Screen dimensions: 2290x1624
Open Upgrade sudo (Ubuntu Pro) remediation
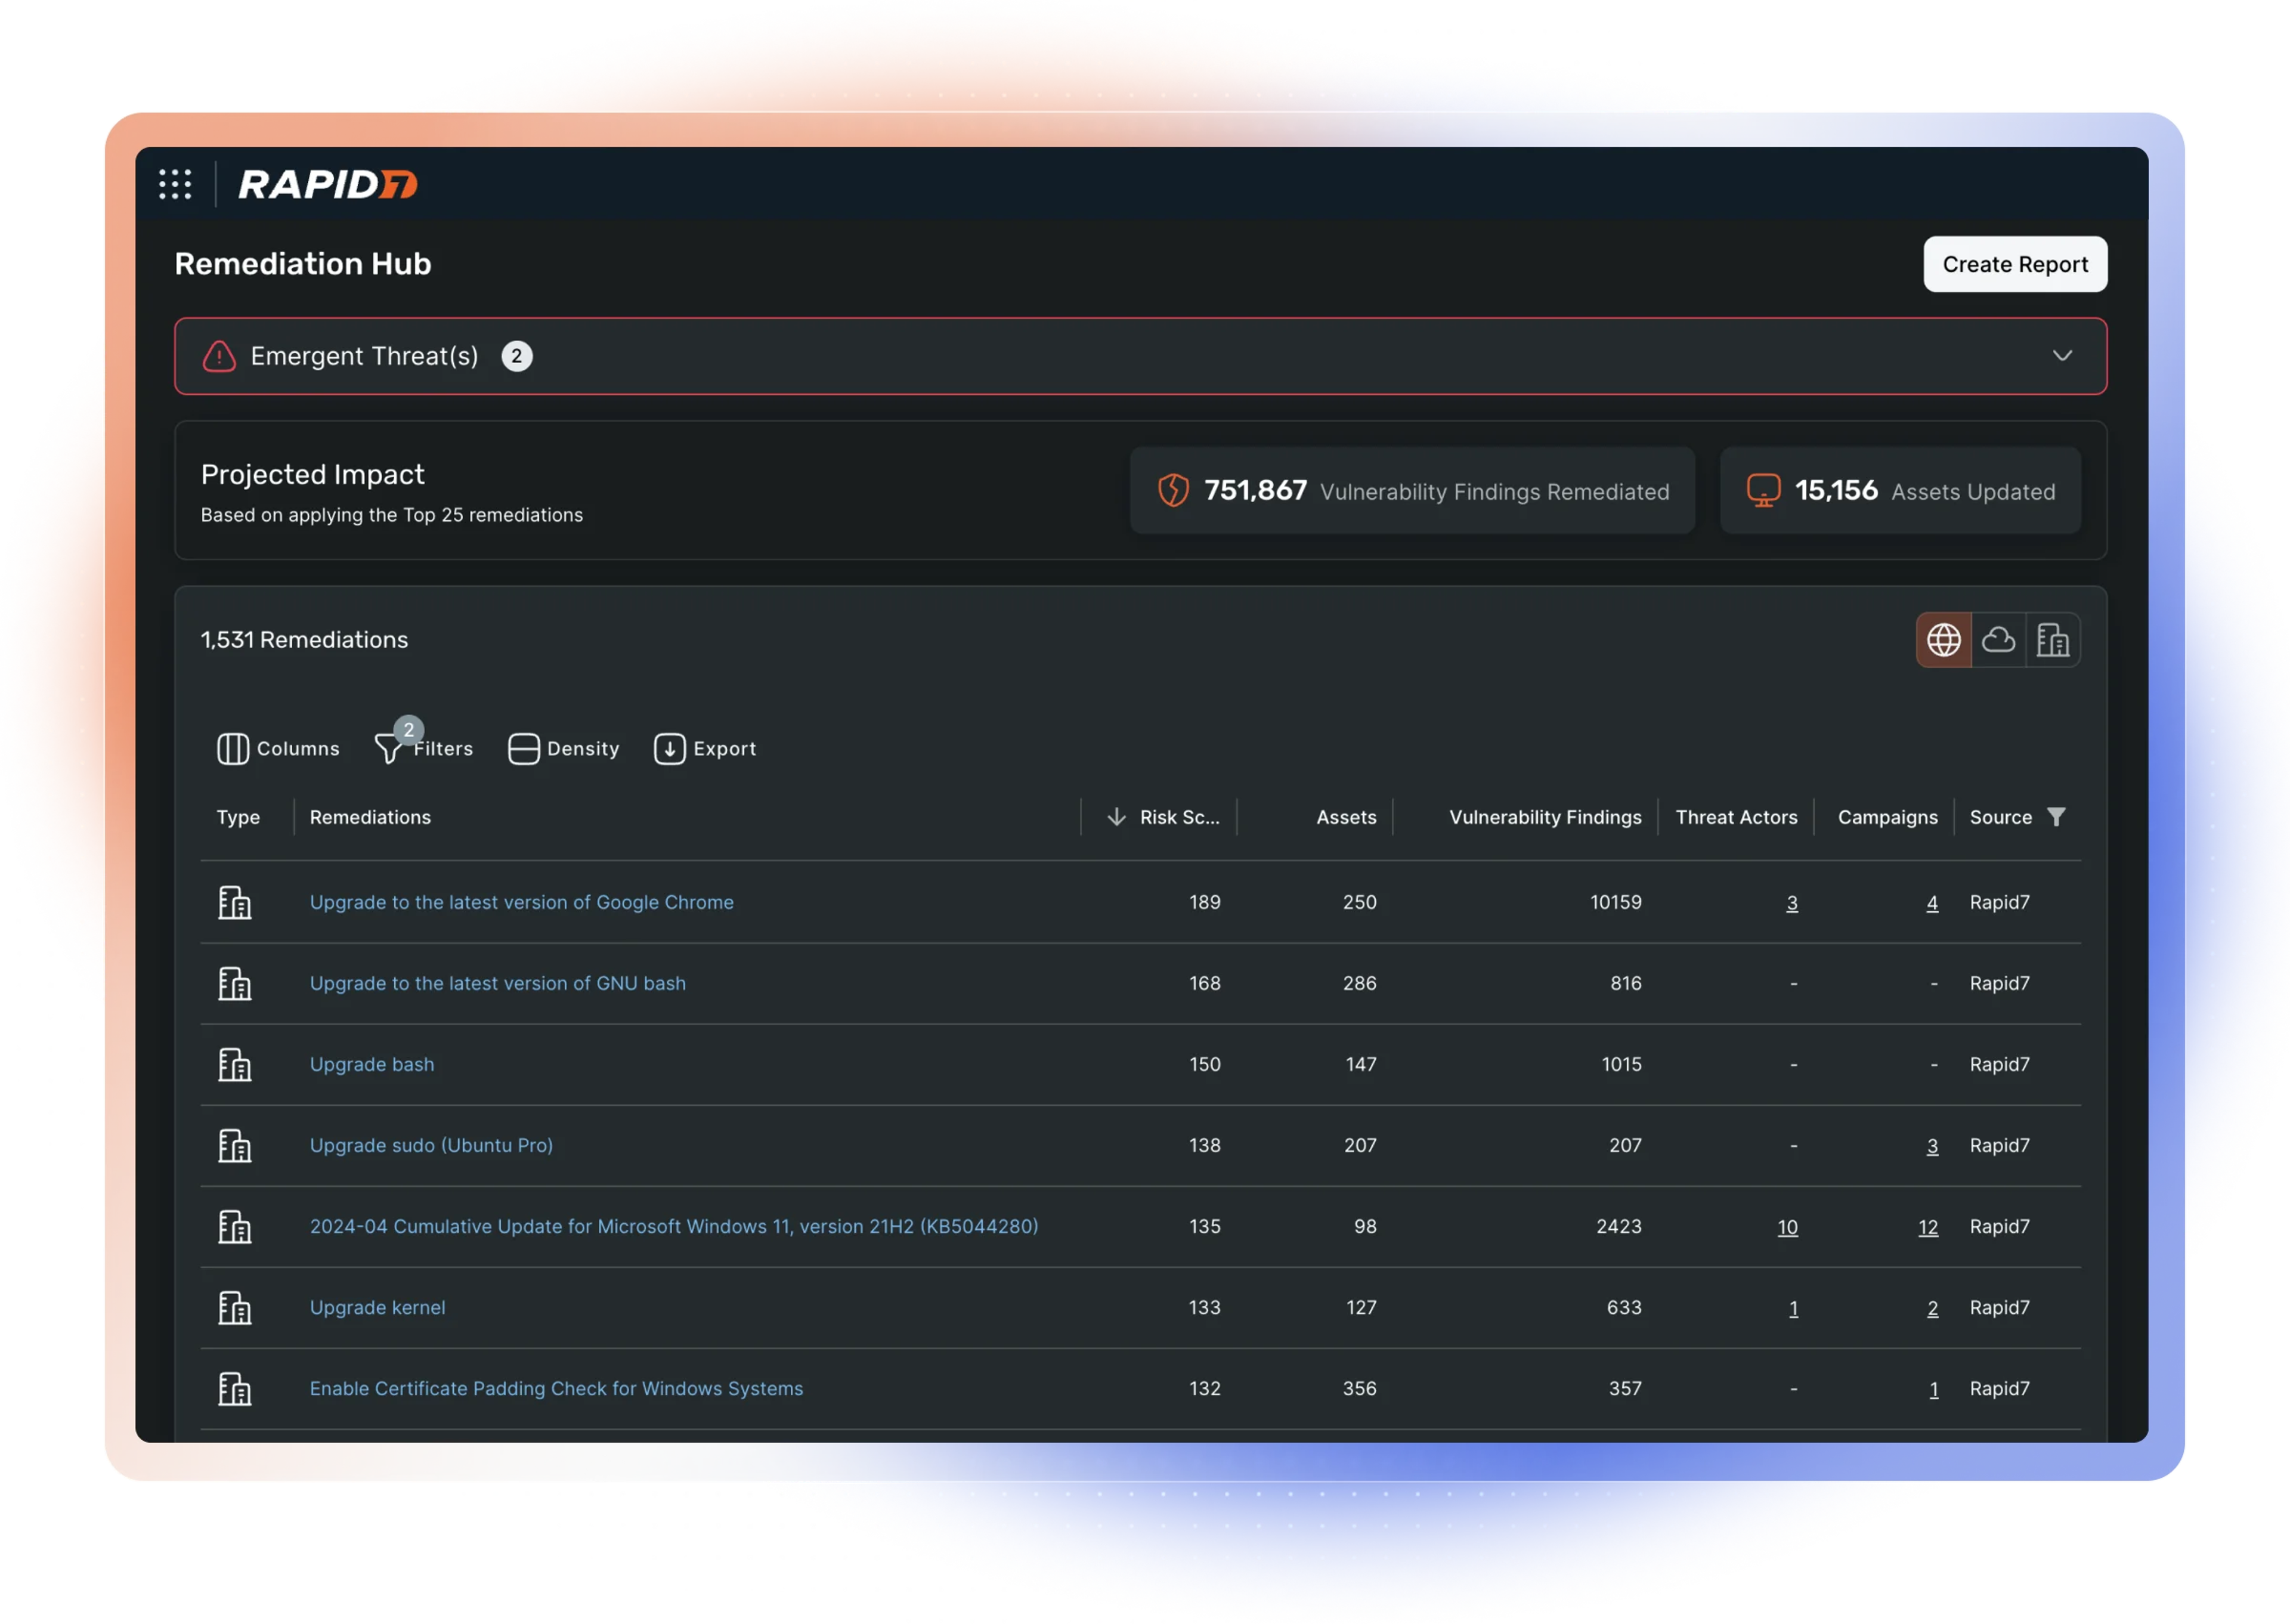(x=431, y=1145)
